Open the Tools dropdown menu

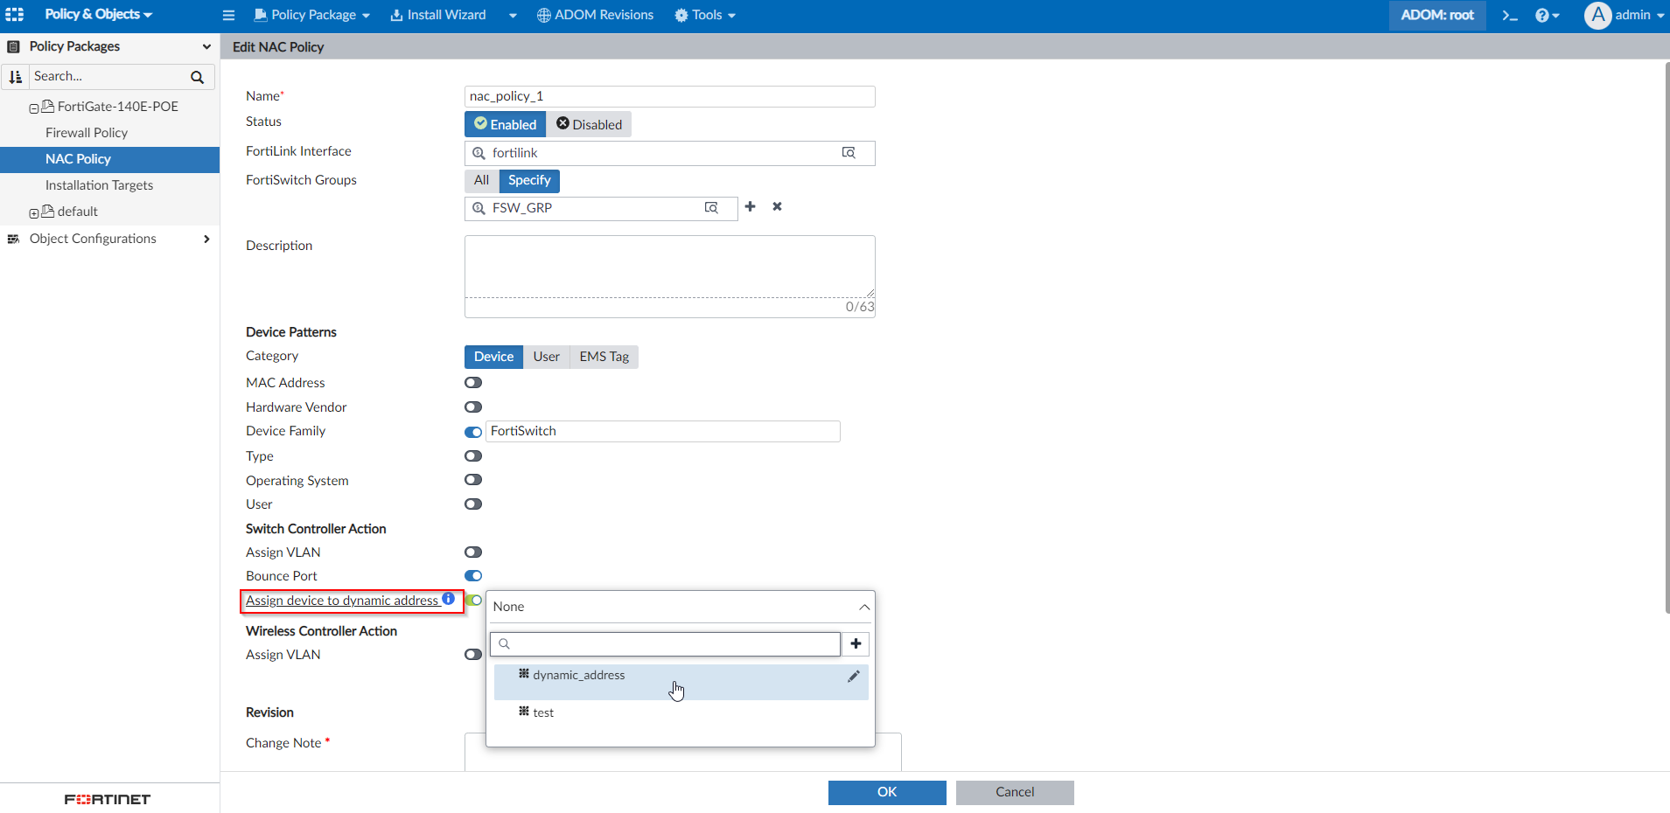(x=705, y=15)
